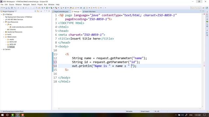Click the Debug bug toolbar icon

(x=42, y=8)
